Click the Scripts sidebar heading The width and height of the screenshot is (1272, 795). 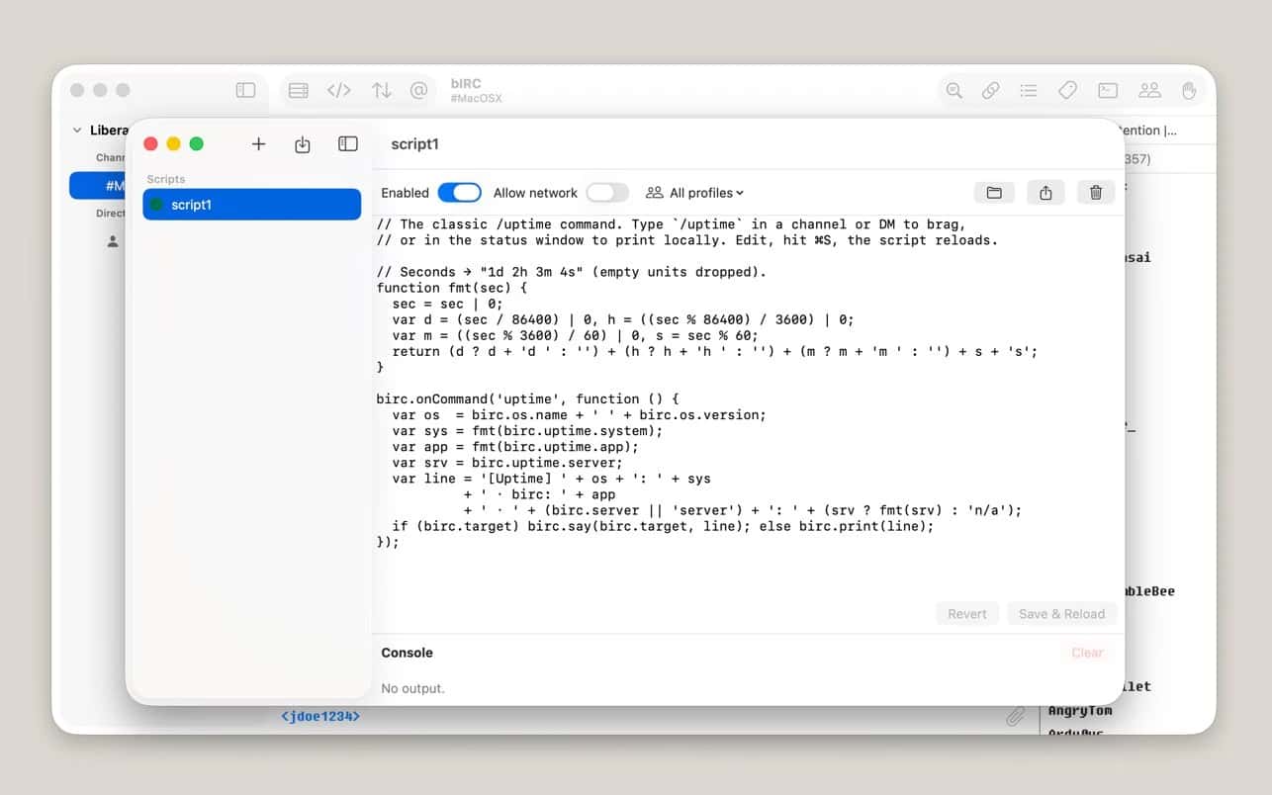(x=165, y=179)
